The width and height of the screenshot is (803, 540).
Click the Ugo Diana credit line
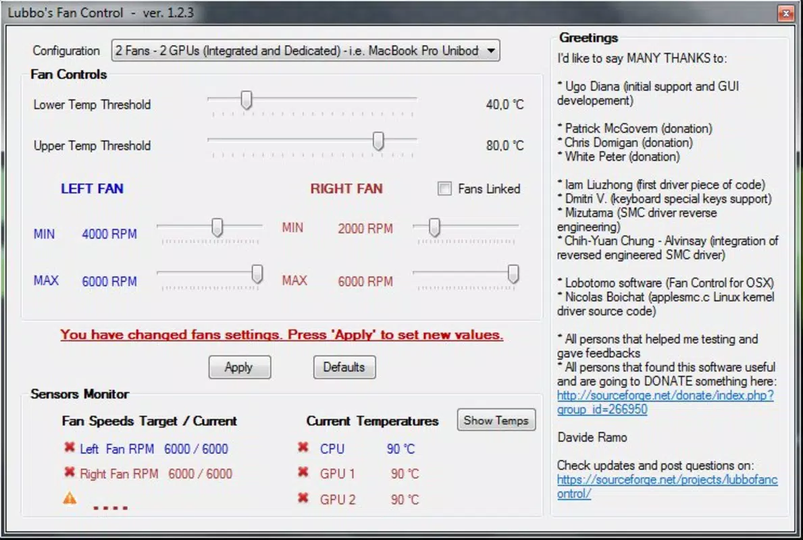648,93
